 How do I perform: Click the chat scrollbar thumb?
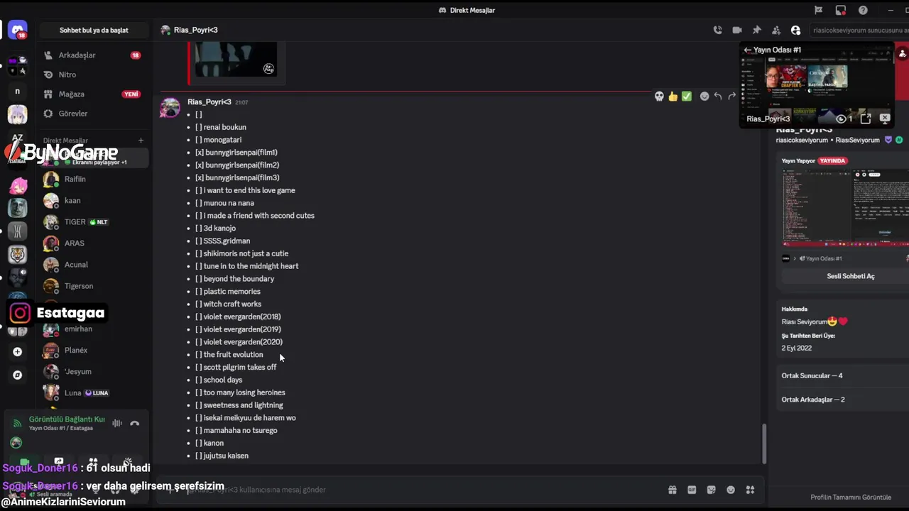(764, 444)
